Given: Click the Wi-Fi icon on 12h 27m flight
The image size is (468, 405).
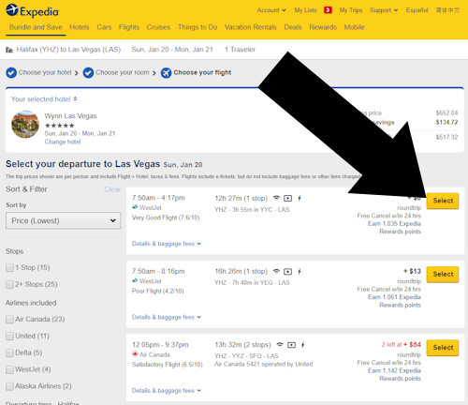Looking at the screenshot, I should point(276,198).
